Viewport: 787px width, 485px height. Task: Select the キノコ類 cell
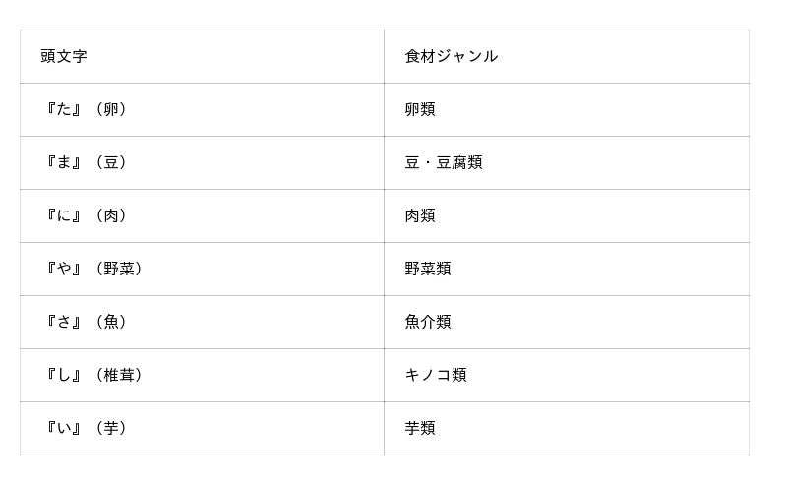pos(436,375)
